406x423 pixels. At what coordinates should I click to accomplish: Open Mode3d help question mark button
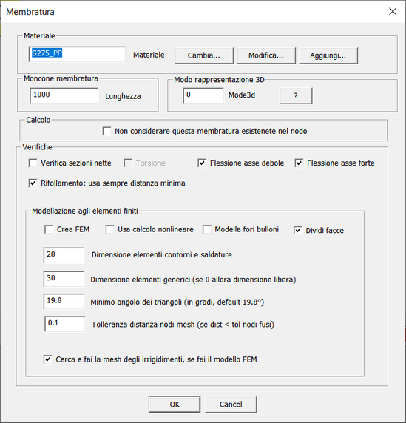click(x=296, y=95)
